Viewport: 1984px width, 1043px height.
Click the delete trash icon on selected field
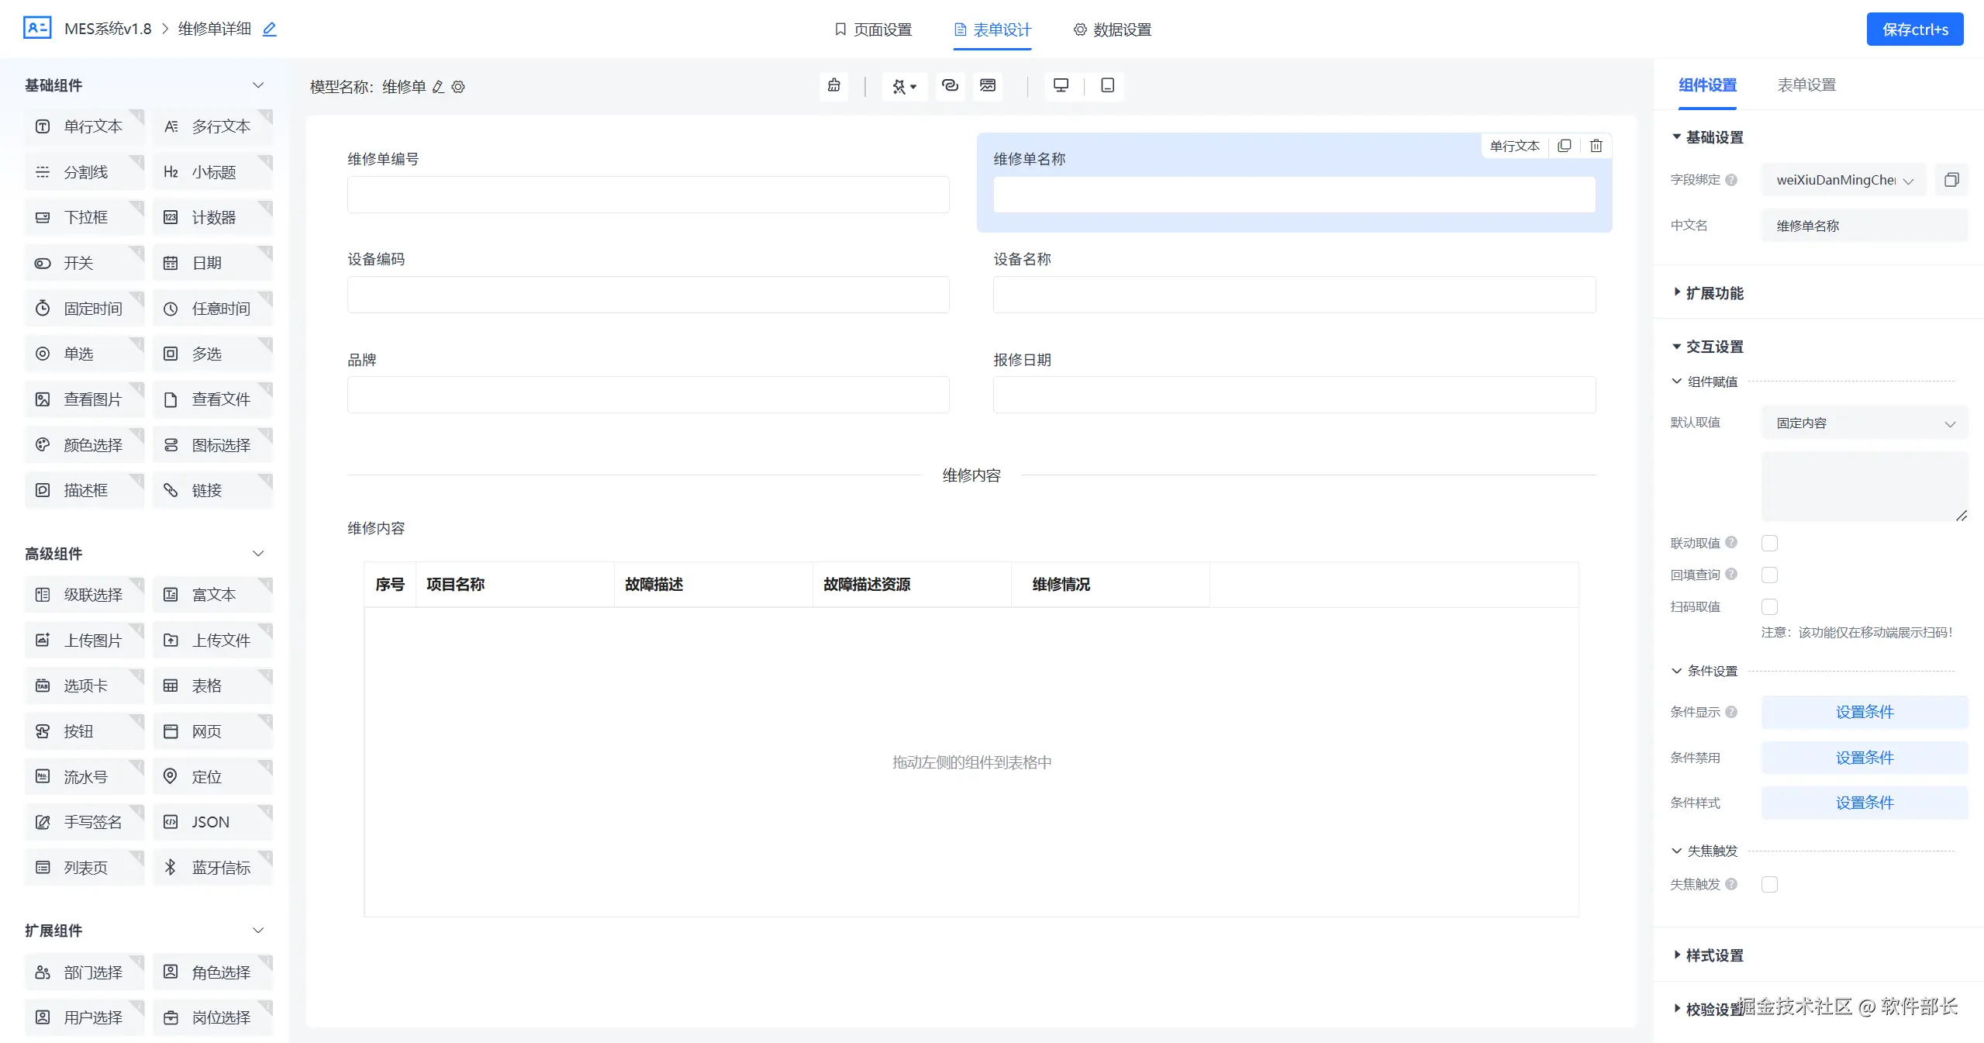coord(1596,146)
